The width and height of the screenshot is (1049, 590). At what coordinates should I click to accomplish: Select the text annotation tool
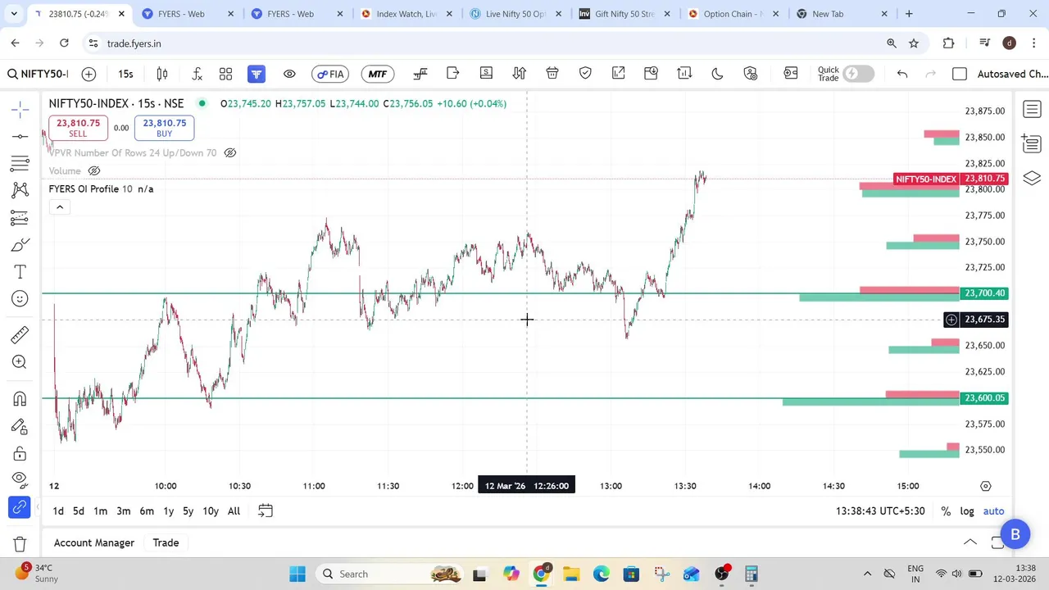point(20,272)
